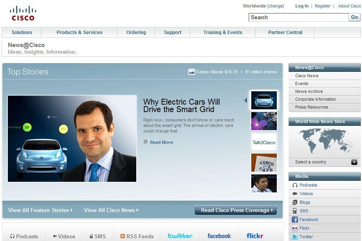Select the man speaking story thumbnail
Image resolution: width=362 pixels, height=241 pixels.
(264, 183)
